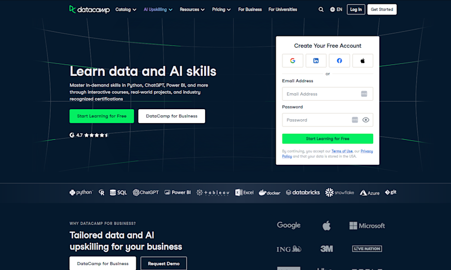
Task: Sign up with the LinkedIn icon button
Action: pos(316,61)
